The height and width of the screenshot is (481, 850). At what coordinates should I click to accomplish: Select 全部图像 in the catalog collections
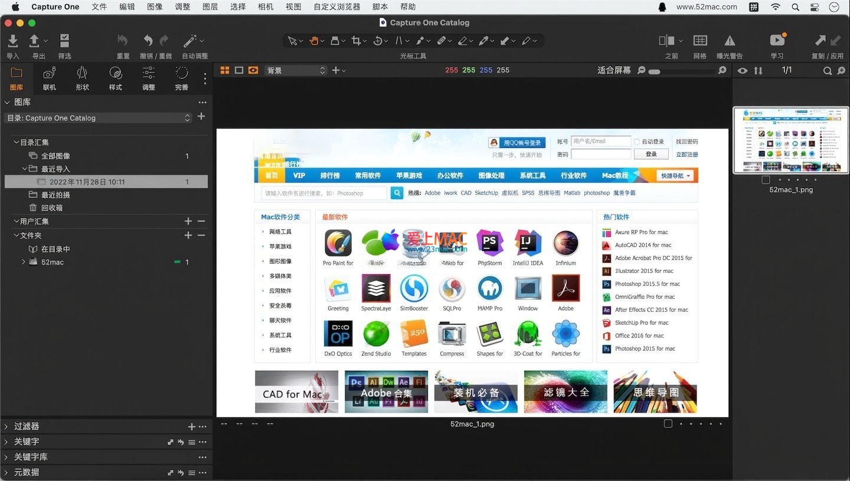coord(55,156)
